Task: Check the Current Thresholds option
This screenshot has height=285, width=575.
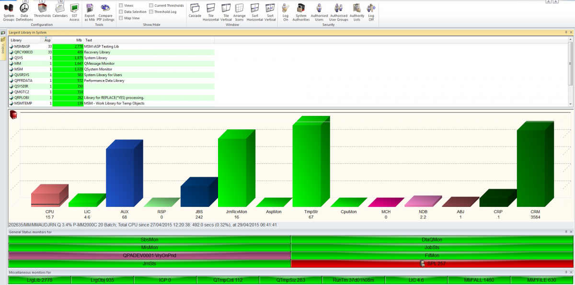Action: 151,5
